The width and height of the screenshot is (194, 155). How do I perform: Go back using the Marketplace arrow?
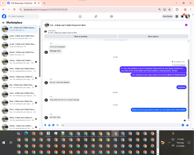(3, 23)
